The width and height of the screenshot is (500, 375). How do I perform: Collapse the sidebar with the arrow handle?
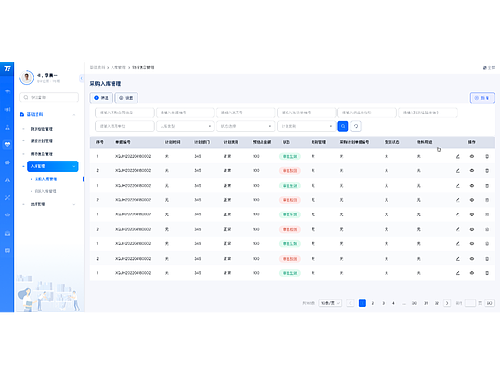click(x=81, y=78)
